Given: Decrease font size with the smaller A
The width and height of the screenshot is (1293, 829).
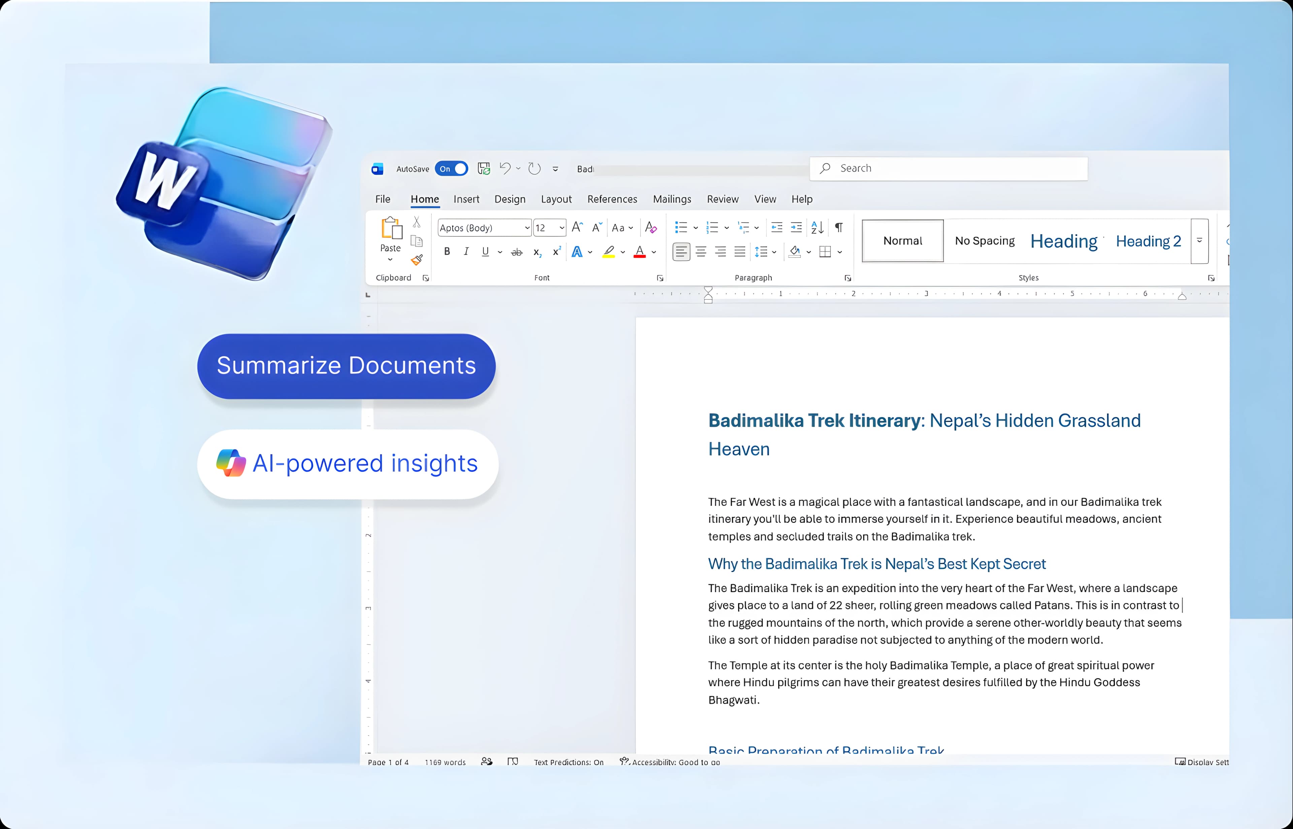Looking at the screenshot, I should [x=597, y=227].
